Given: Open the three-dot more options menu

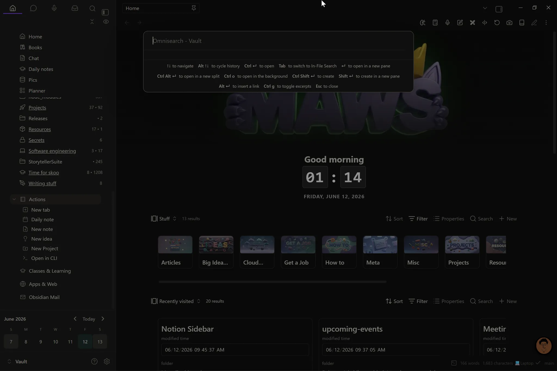Looking at the screenshot, I should (546, 23).
